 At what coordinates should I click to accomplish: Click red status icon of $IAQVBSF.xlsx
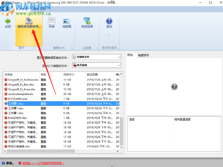tap(6, 118)
